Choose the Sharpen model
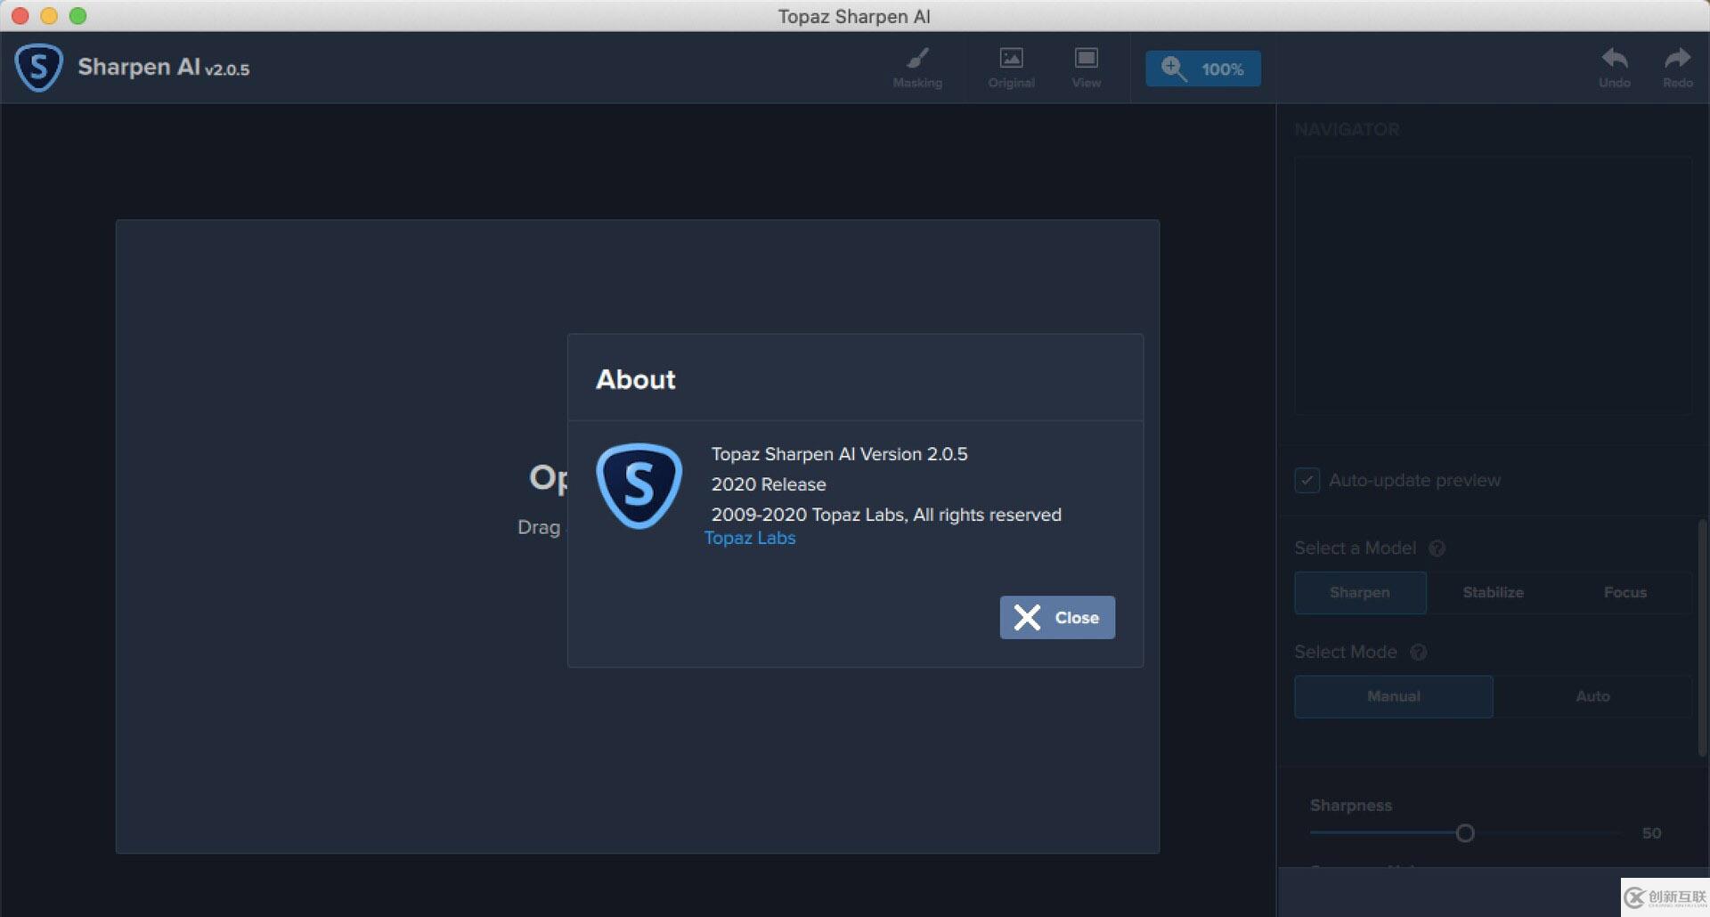The image size is (1710, 917). click(1360, 592)
